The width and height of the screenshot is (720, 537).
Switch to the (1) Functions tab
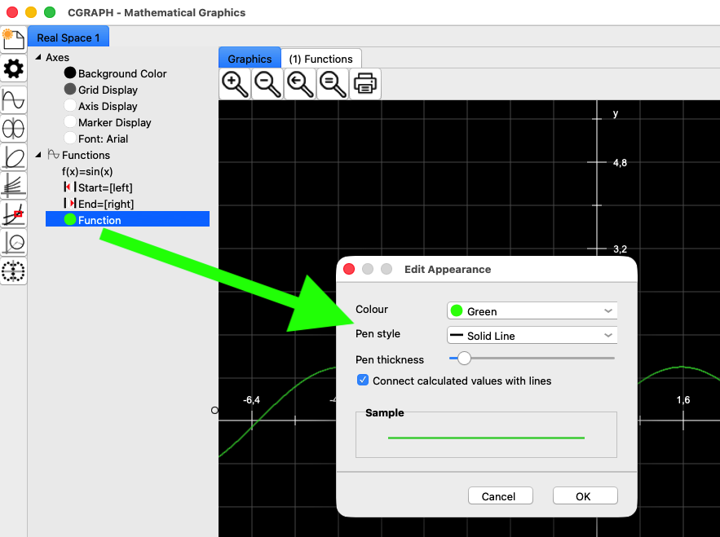[x=321, y=59]
